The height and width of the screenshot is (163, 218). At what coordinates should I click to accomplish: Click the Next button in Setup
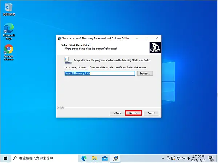[x=133, y=113]
